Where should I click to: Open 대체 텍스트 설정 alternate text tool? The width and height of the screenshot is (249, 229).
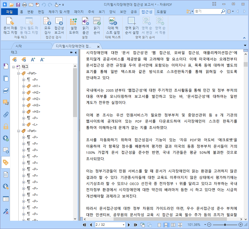pos(113,25)
